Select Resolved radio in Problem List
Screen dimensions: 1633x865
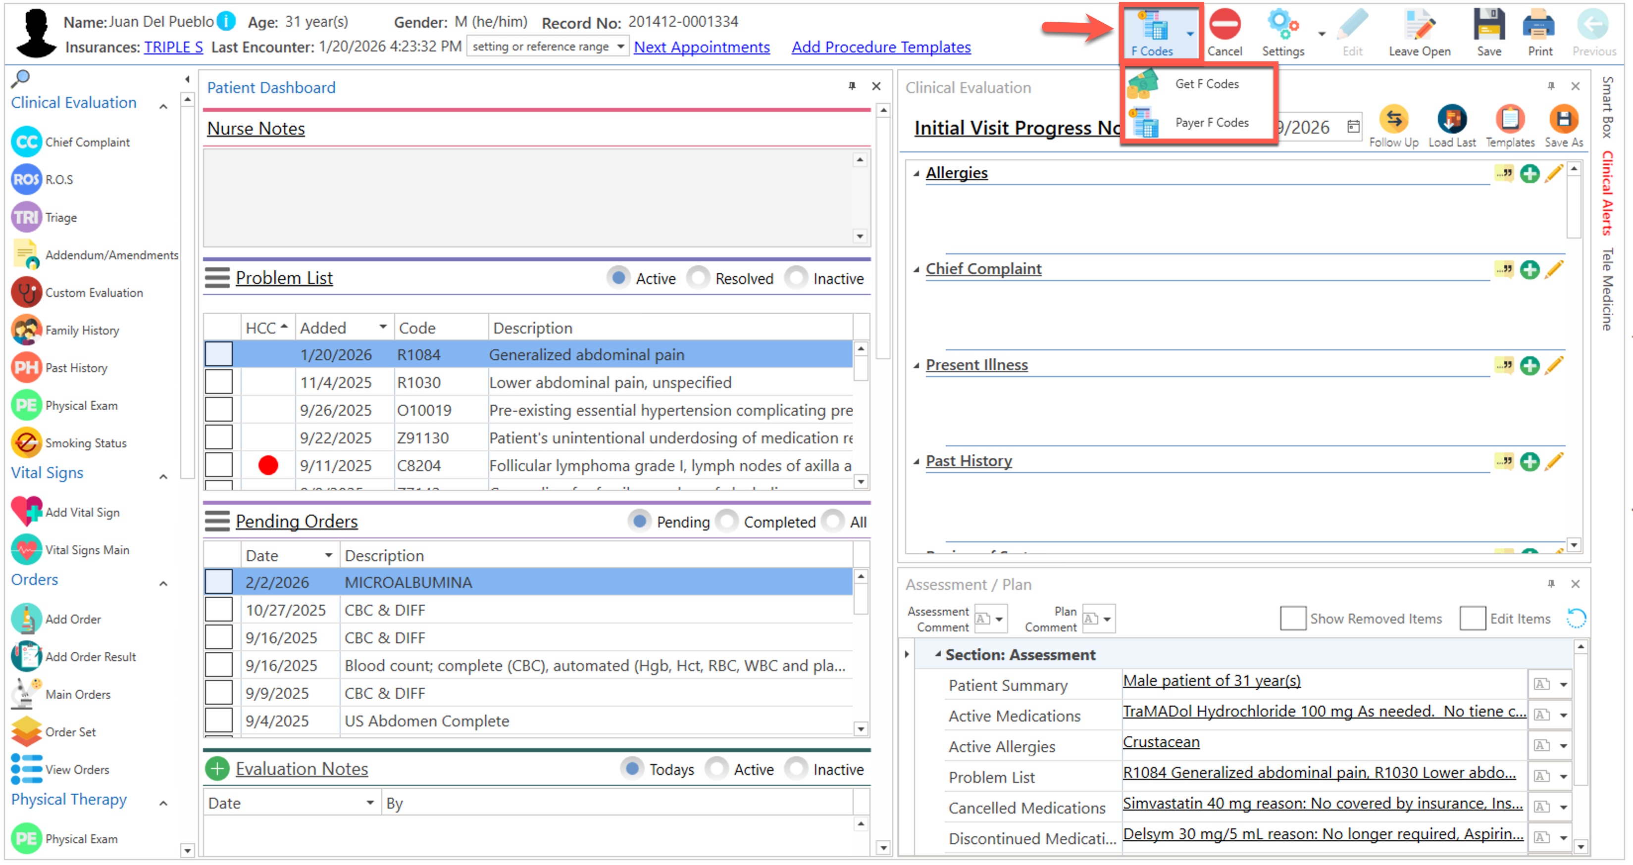[x=699, y=278]
